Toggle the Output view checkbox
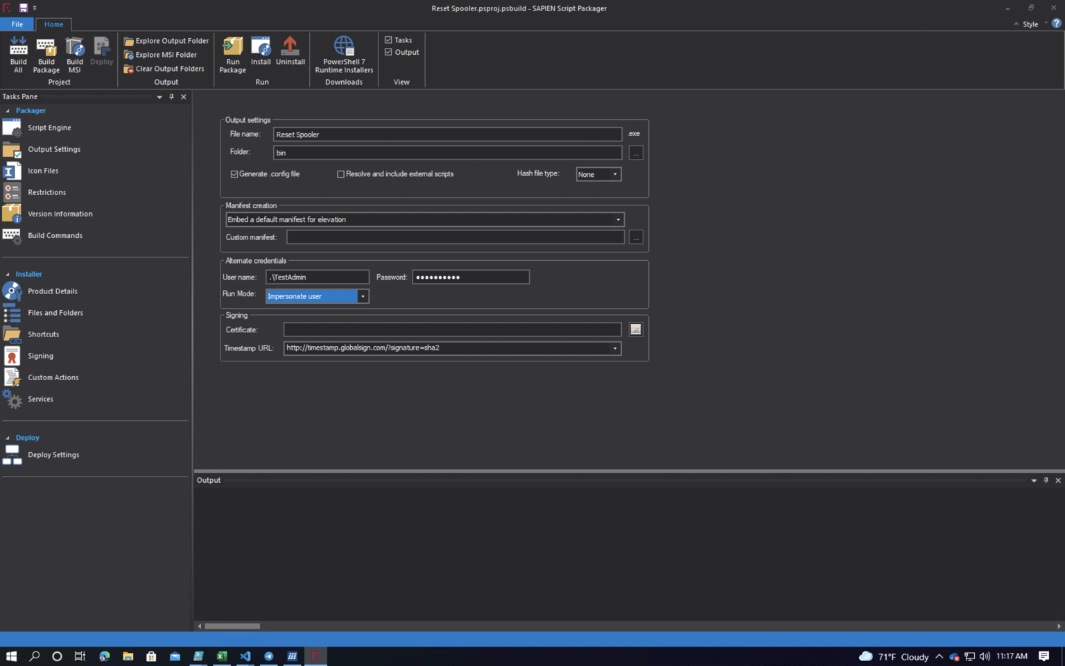The image size is (1065, 666). click(388, 52)
